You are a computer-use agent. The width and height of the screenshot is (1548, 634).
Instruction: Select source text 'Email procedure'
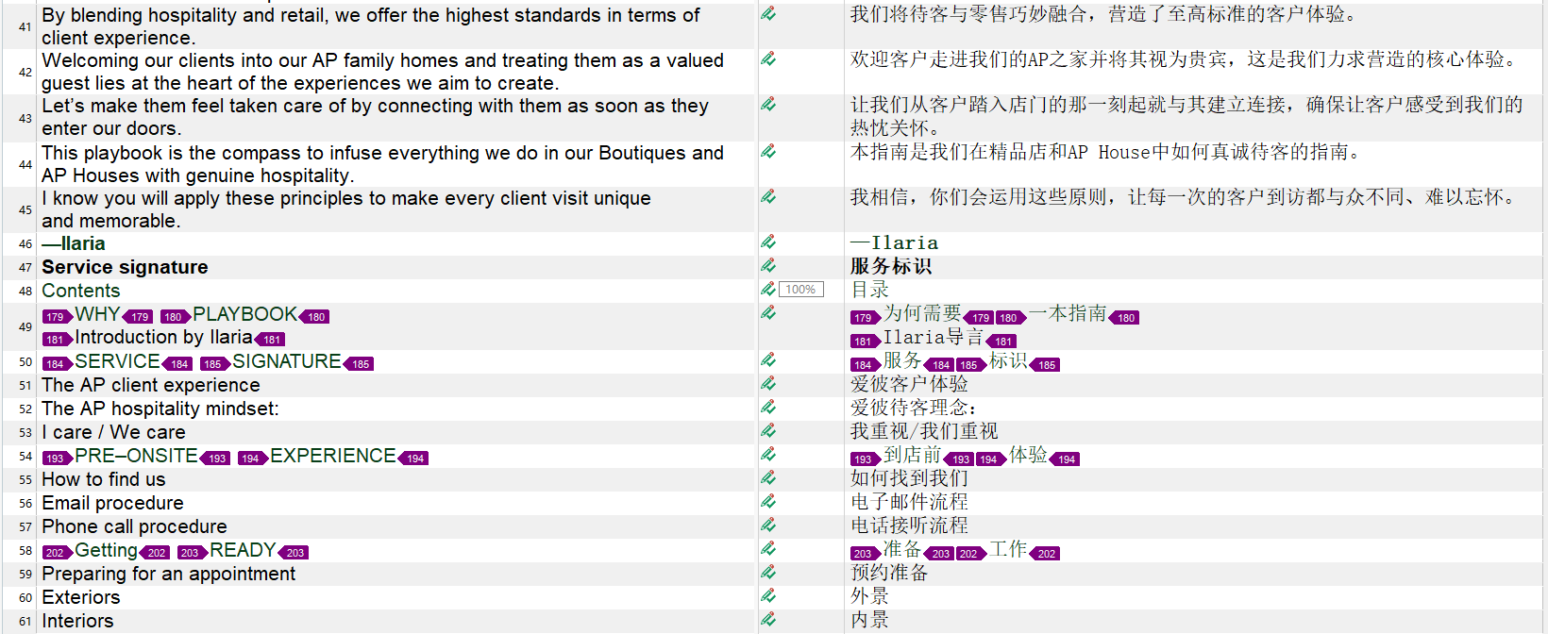click(x=112, y=503)
